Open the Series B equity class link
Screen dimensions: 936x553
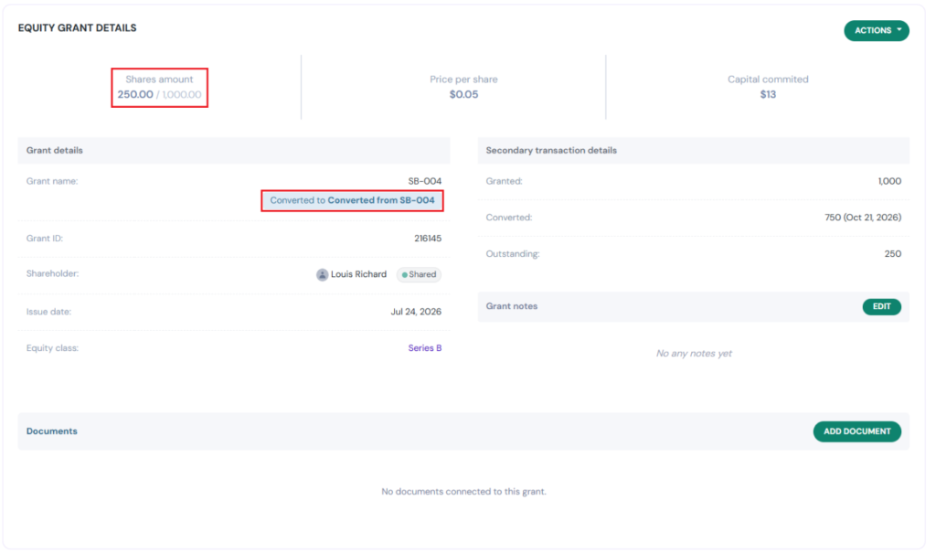coord(424,348)
